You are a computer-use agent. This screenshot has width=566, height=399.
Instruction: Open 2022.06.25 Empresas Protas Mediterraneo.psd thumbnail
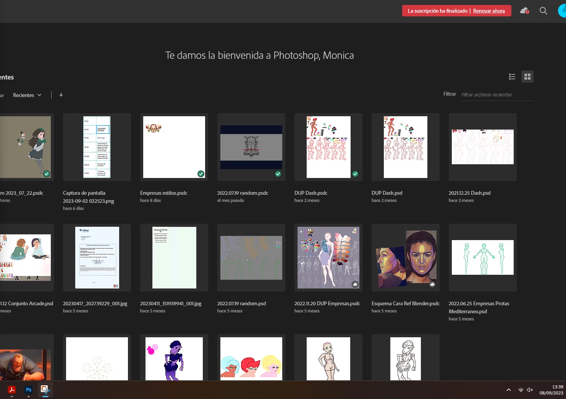[483, 258]
